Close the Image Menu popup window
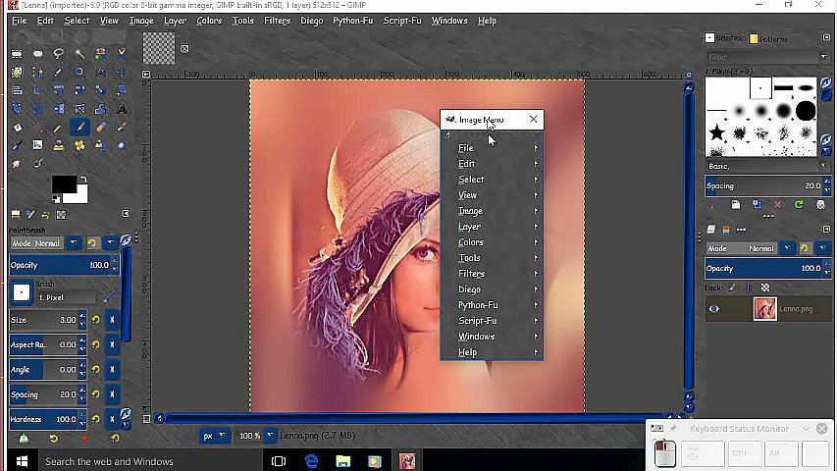Viewport: 837px width, 471px height. coord(533,119)
